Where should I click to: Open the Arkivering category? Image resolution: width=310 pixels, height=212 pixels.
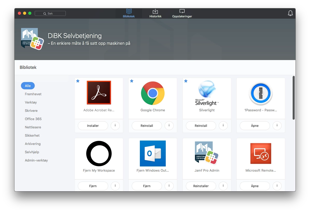(x=33, y=144)
